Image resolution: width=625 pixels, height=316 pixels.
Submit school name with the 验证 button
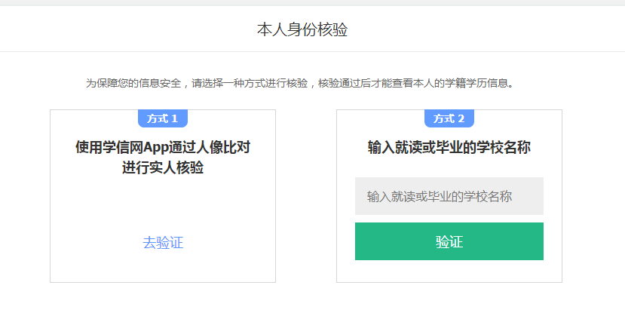[x=449, y=241]
